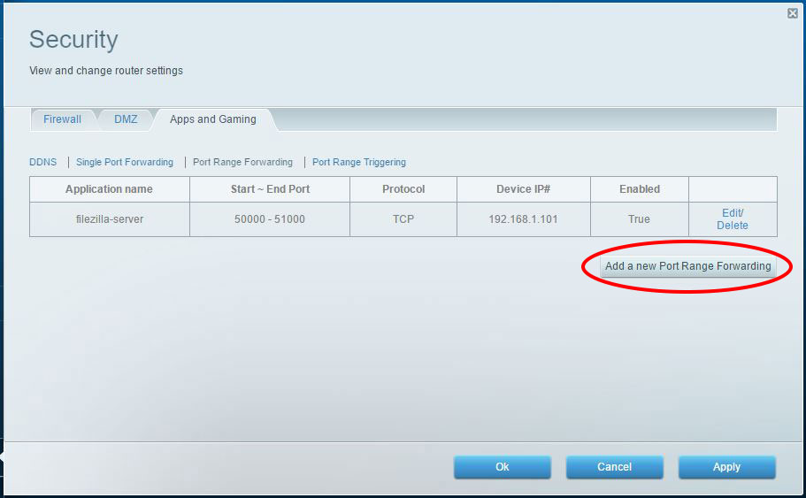Viewport: 806px width, 498px height.
Task: Click the Device IP# column header
Action: [523, 189]
